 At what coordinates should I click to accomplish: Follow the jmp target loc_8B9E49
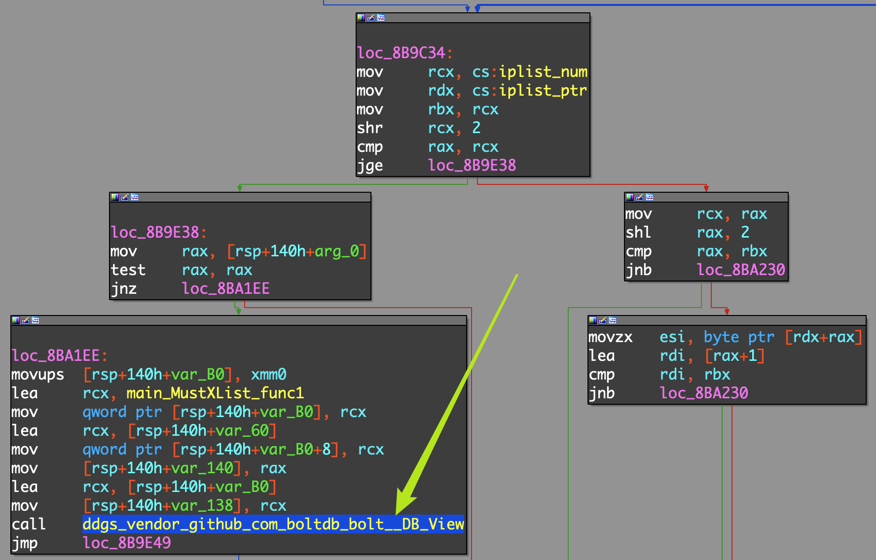[127, 543]
